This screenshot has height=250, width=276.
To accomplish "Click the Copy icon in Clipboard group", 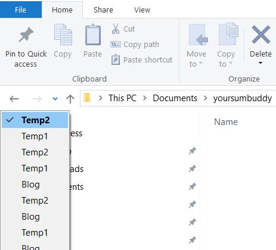I will [x=63, y=35].
